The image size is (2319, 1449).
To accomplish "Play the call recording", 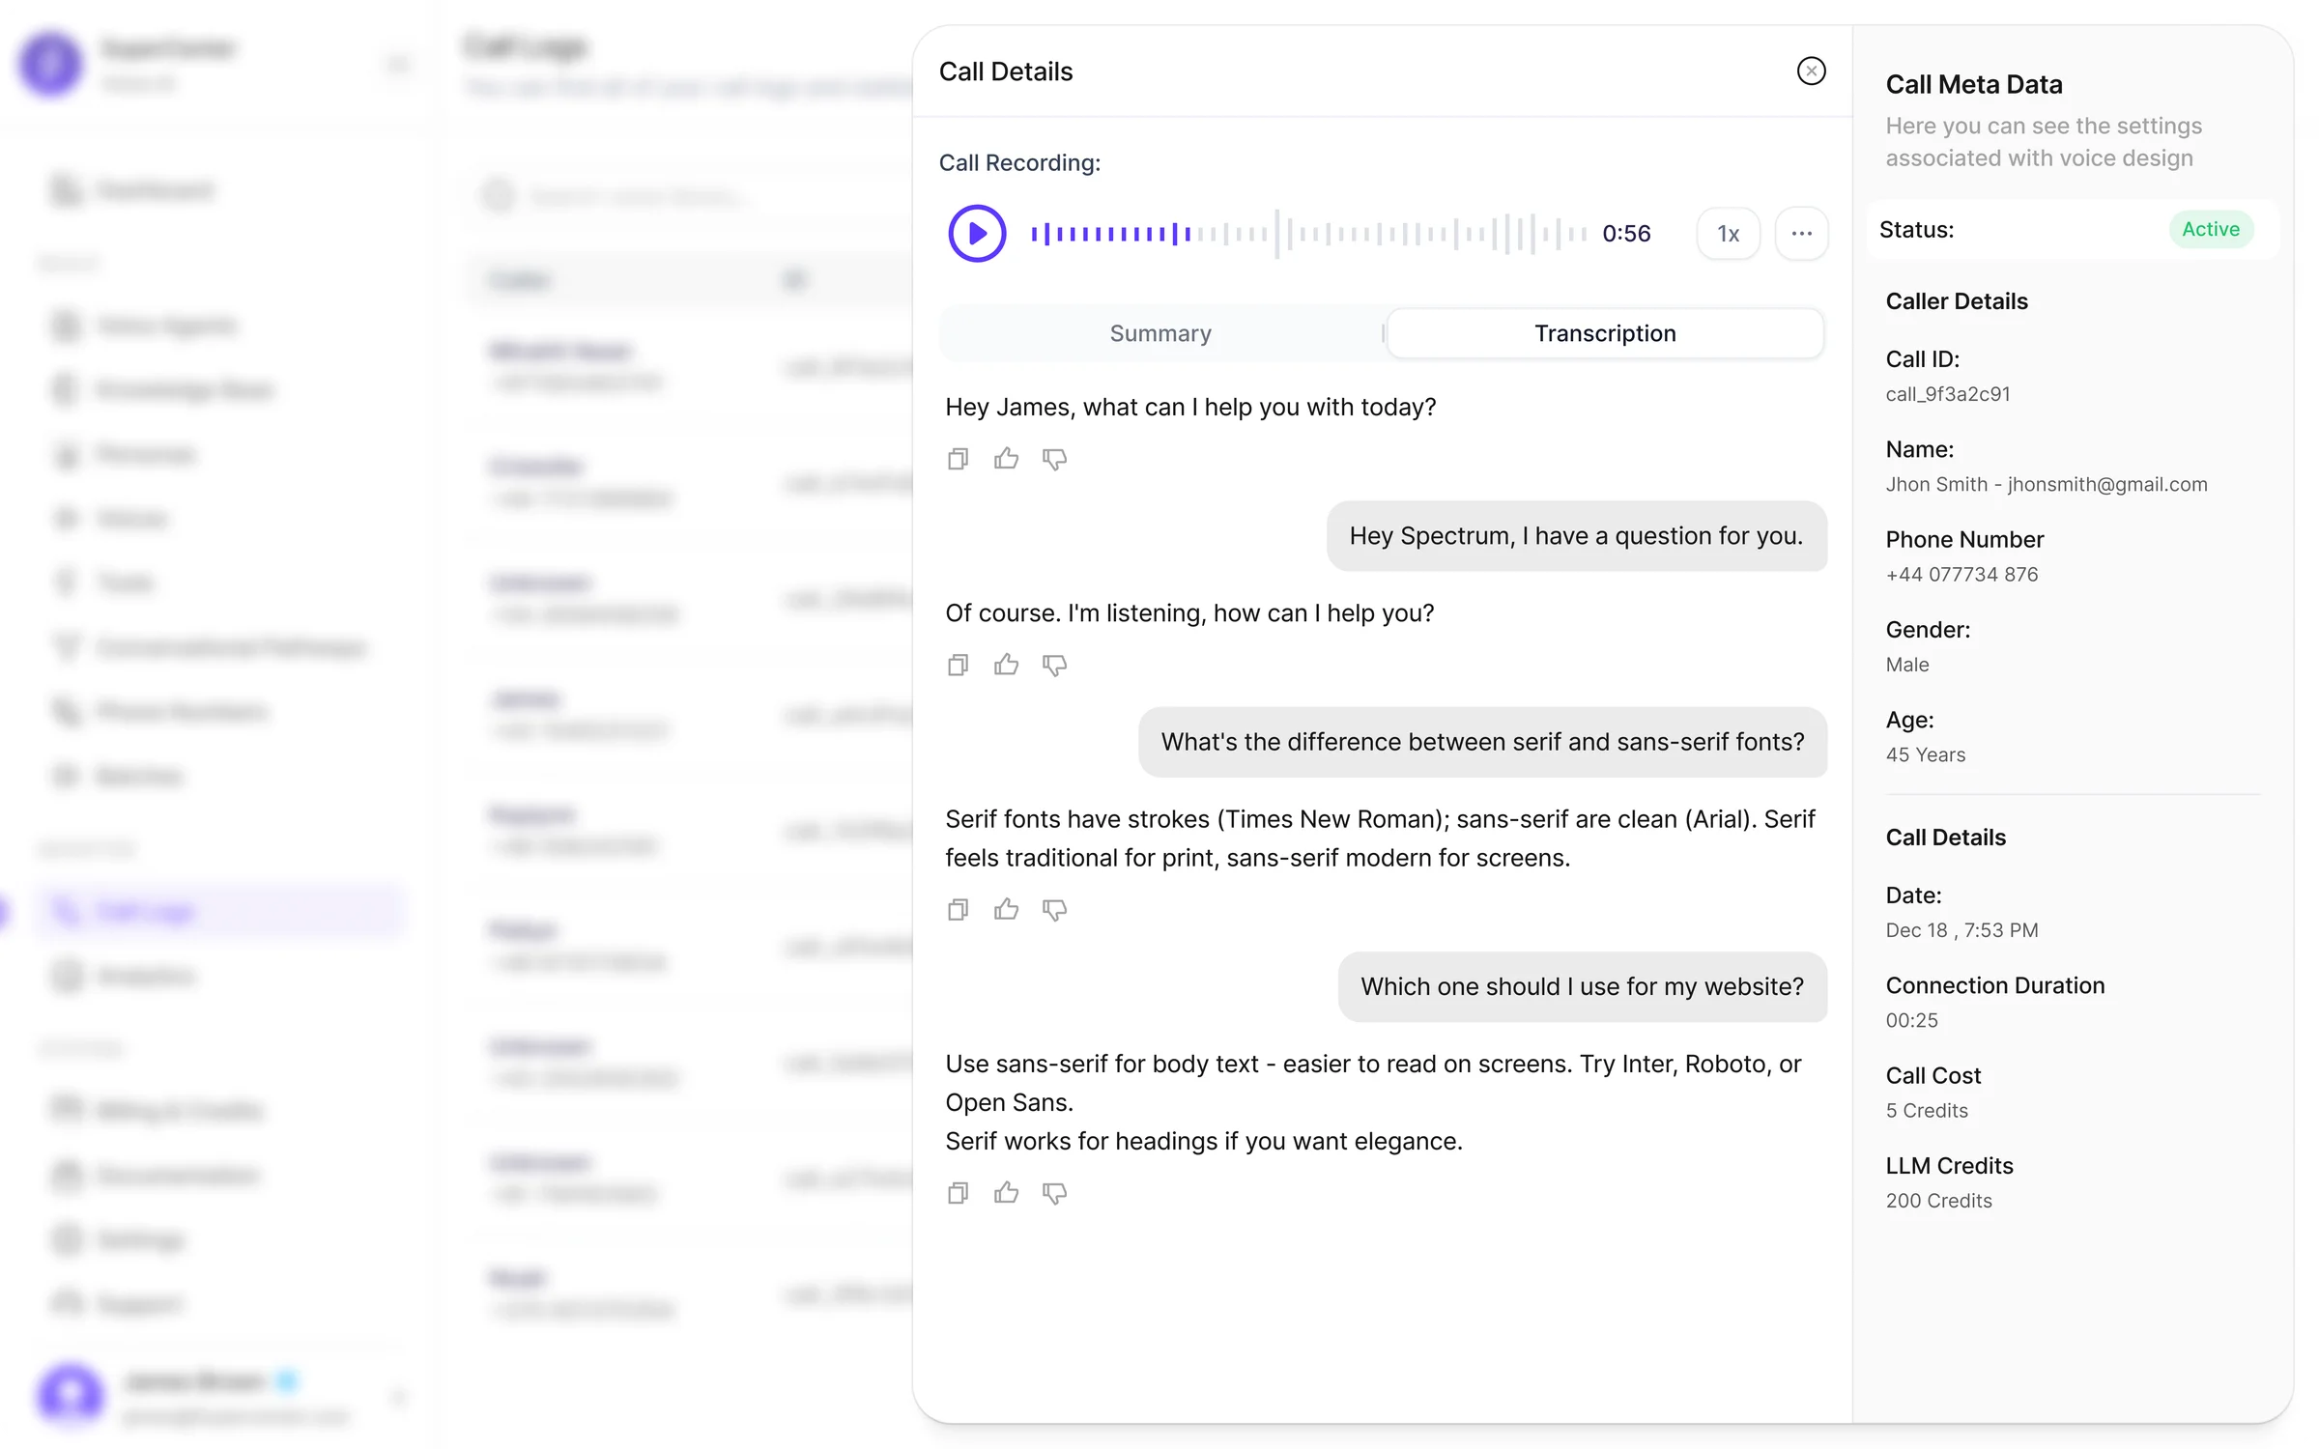I will click(977, 234).
